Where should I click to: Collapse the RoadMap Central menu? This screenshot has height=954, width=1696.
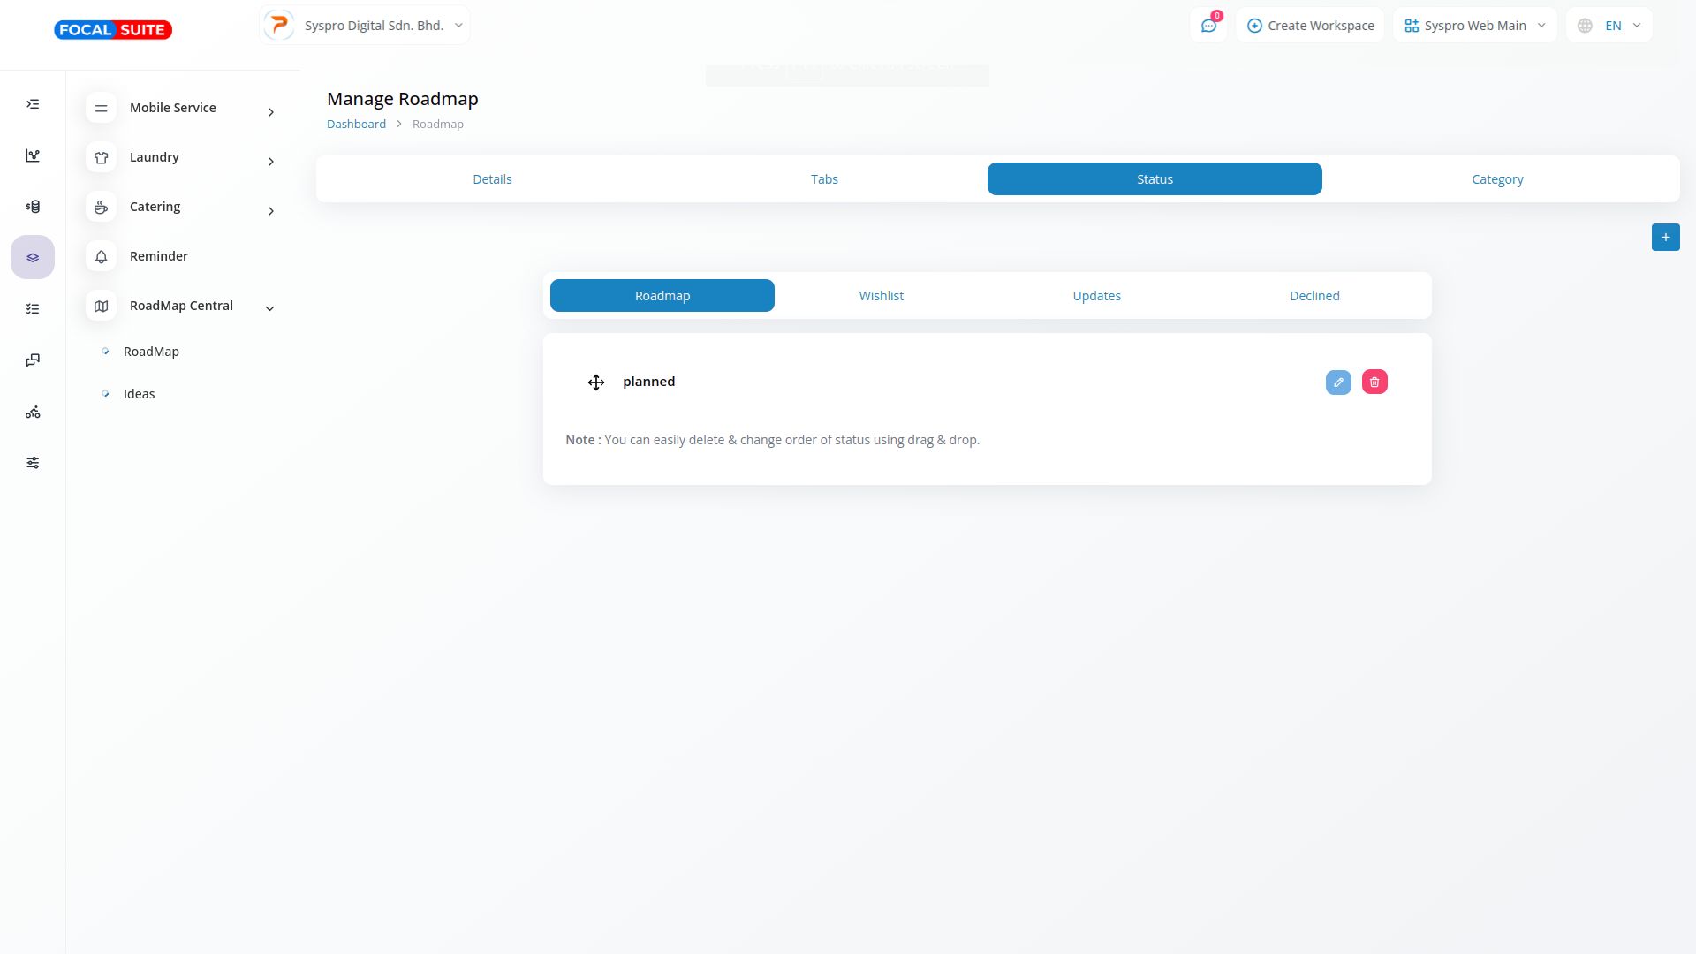click(x=181, y=307)
